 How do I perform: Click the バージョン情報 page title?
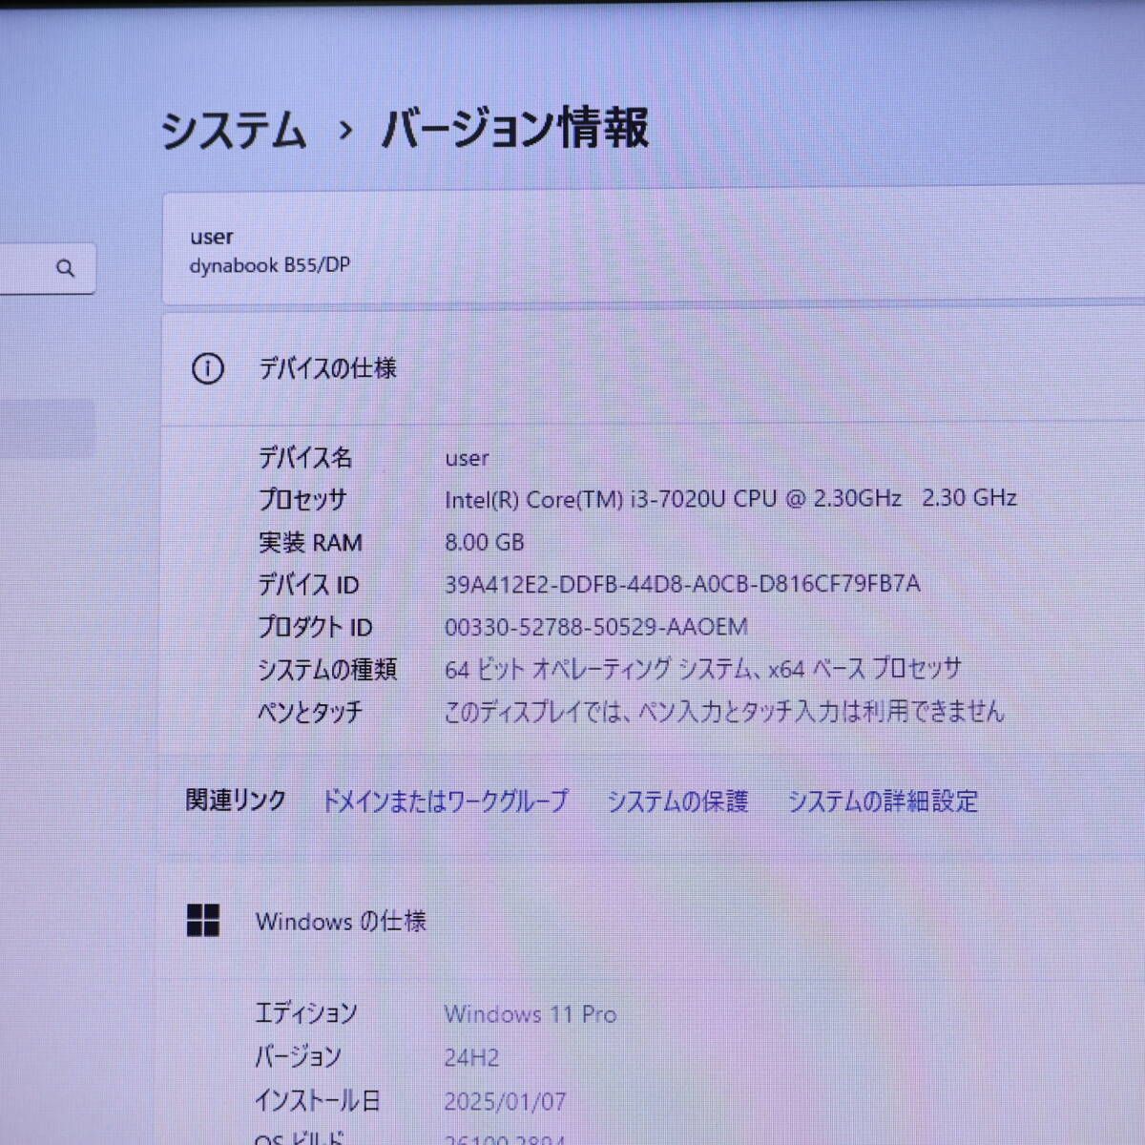[x=515, y=130]
